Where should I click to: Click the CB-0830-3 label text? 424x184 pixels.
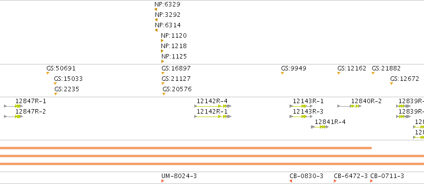pos(306,176)
